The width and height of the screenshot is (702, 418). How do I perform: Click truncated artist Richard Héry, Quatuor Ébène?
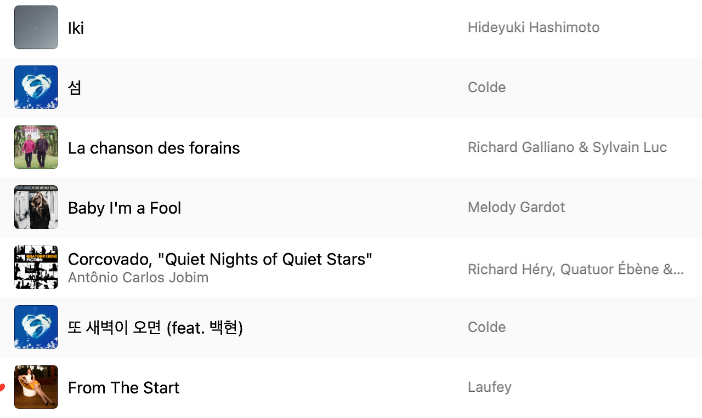click(576, 270)
